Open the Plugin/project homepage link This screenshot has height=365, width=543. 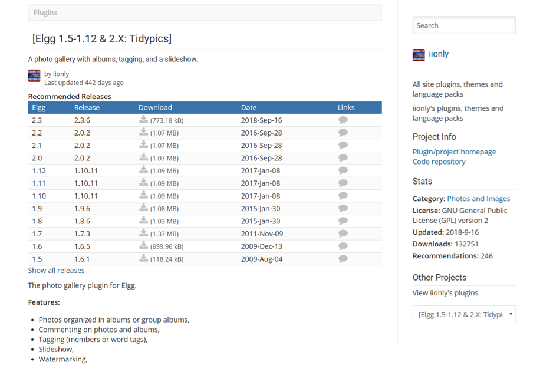[454, 152]
